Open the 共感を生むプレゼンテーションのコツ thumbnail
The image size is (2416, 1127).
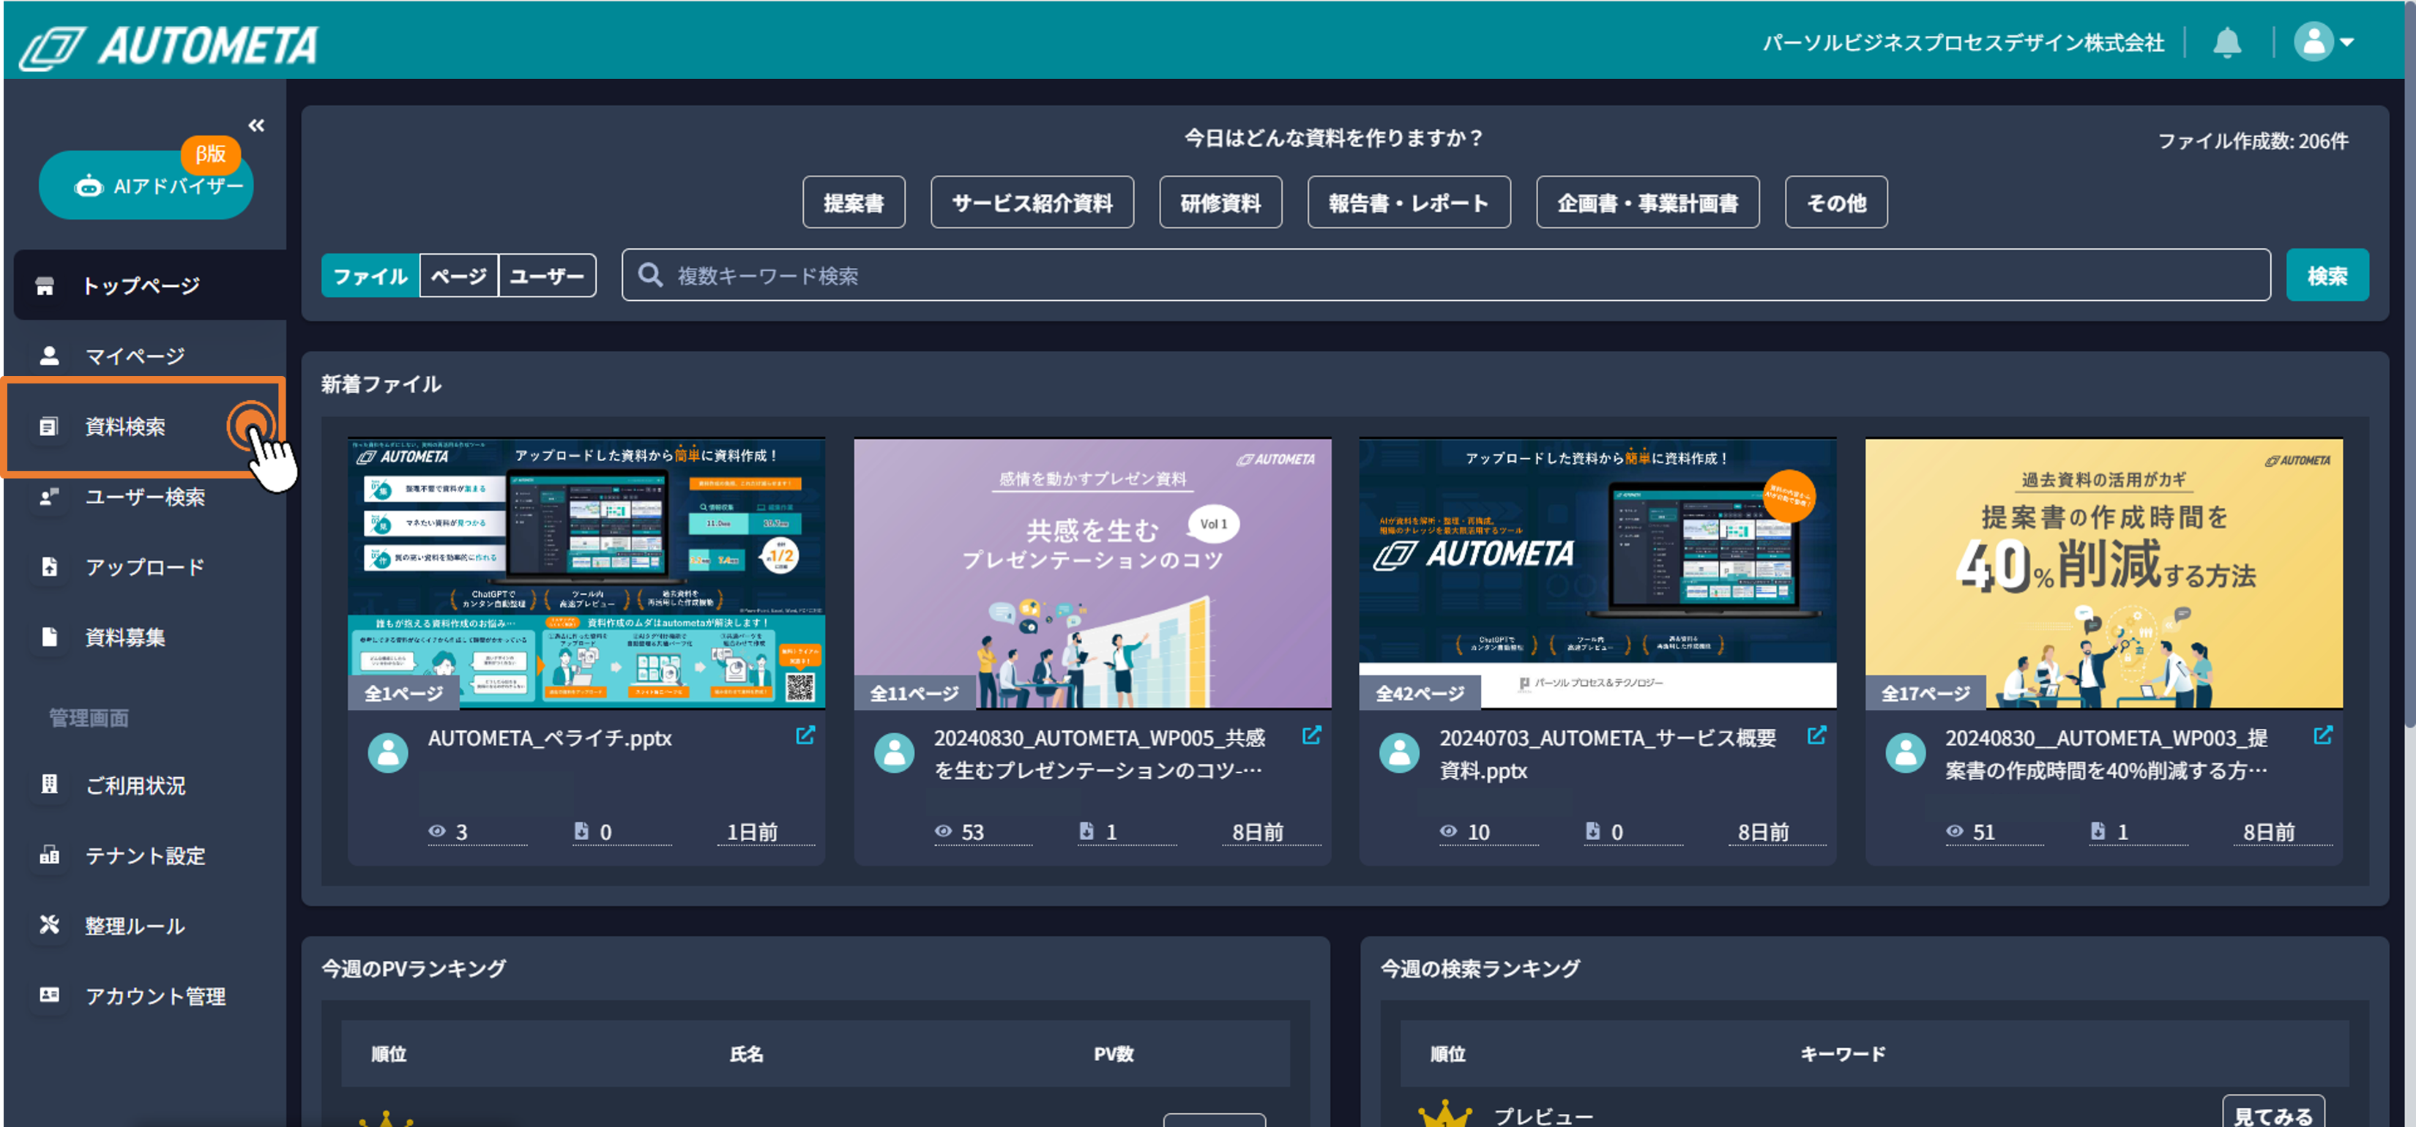point(1092,573)
